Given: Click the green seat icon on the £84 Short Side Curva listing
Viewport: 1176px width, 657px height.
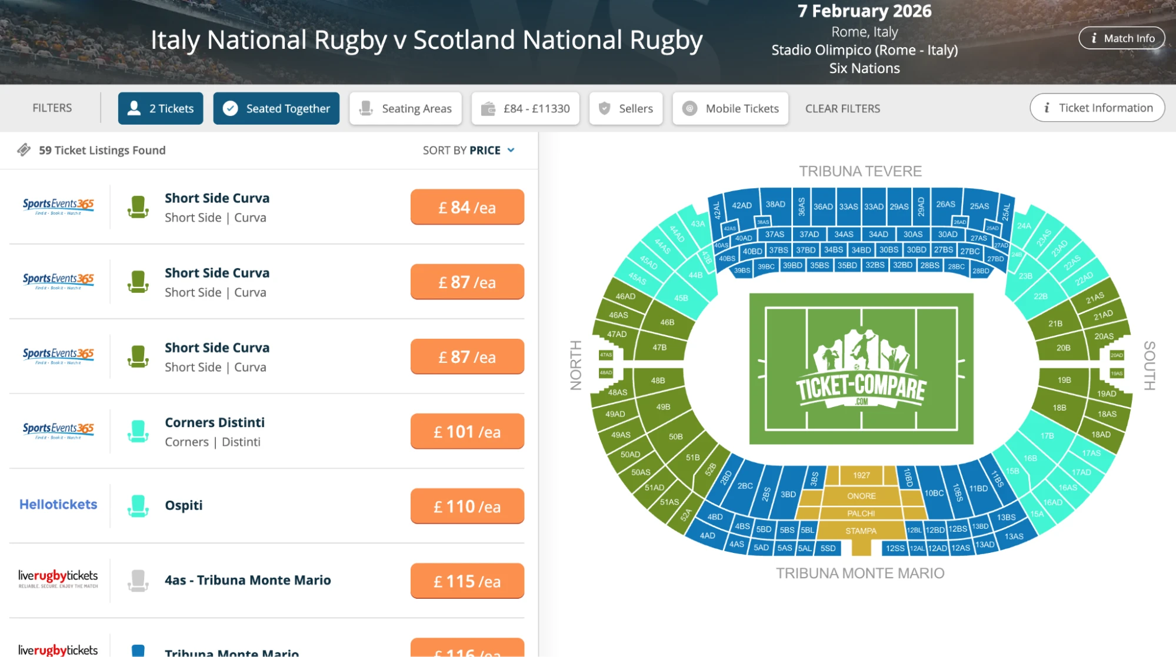Looking at the screenshot, I should pos(138,206).
